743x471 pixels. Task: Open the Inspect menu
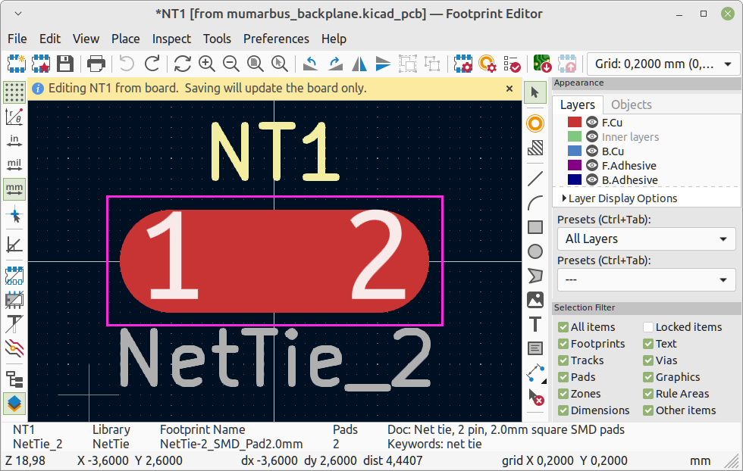(x=171, y=39)
